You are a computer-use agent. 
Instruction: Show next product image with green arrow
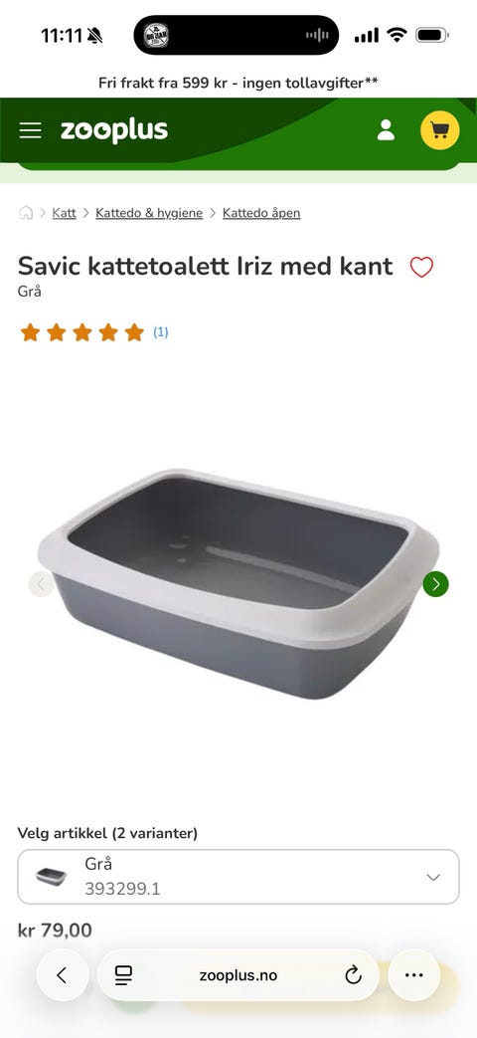tap(436, 584)
